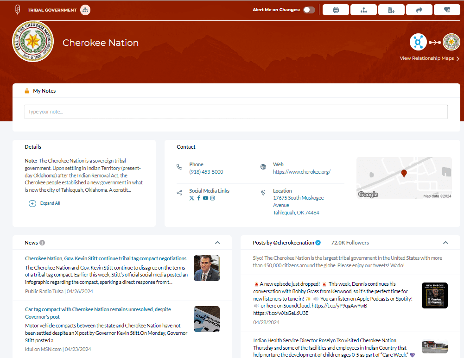Click the info icon next to News
Screen dimensions: 464x358
click(x=42, y=243)
